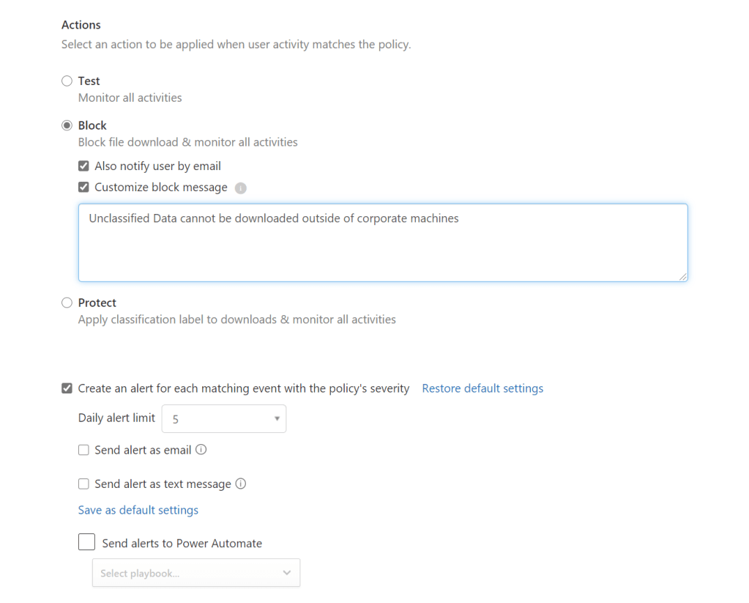Click inside the custom block message text area
This screenshot has width=749, height=603.
[x=382, y=245]
